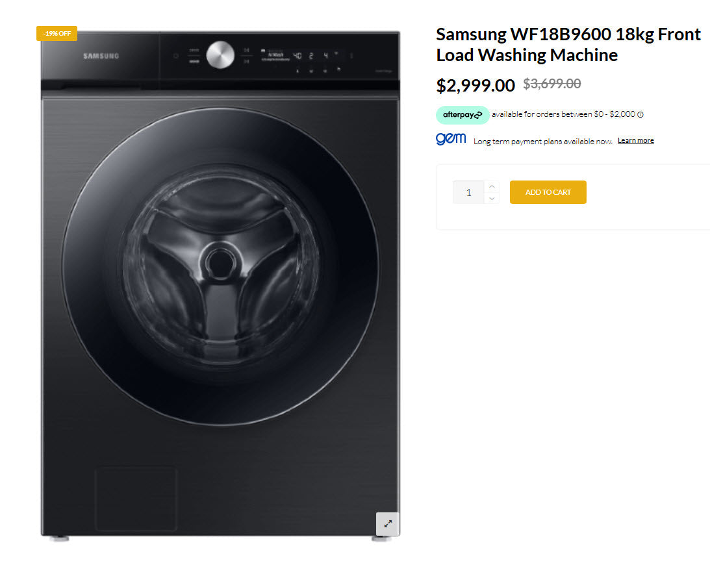The image size is (710, 563).
Task: Click the ADD TO CART button
Action: (548, 192)
